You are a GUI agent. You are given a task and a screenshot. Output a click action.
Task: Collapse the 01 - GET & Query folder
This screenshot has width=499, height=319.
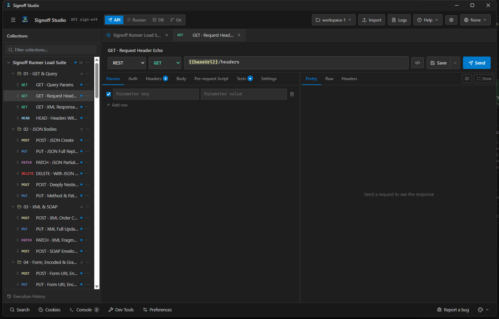[14, 74]
